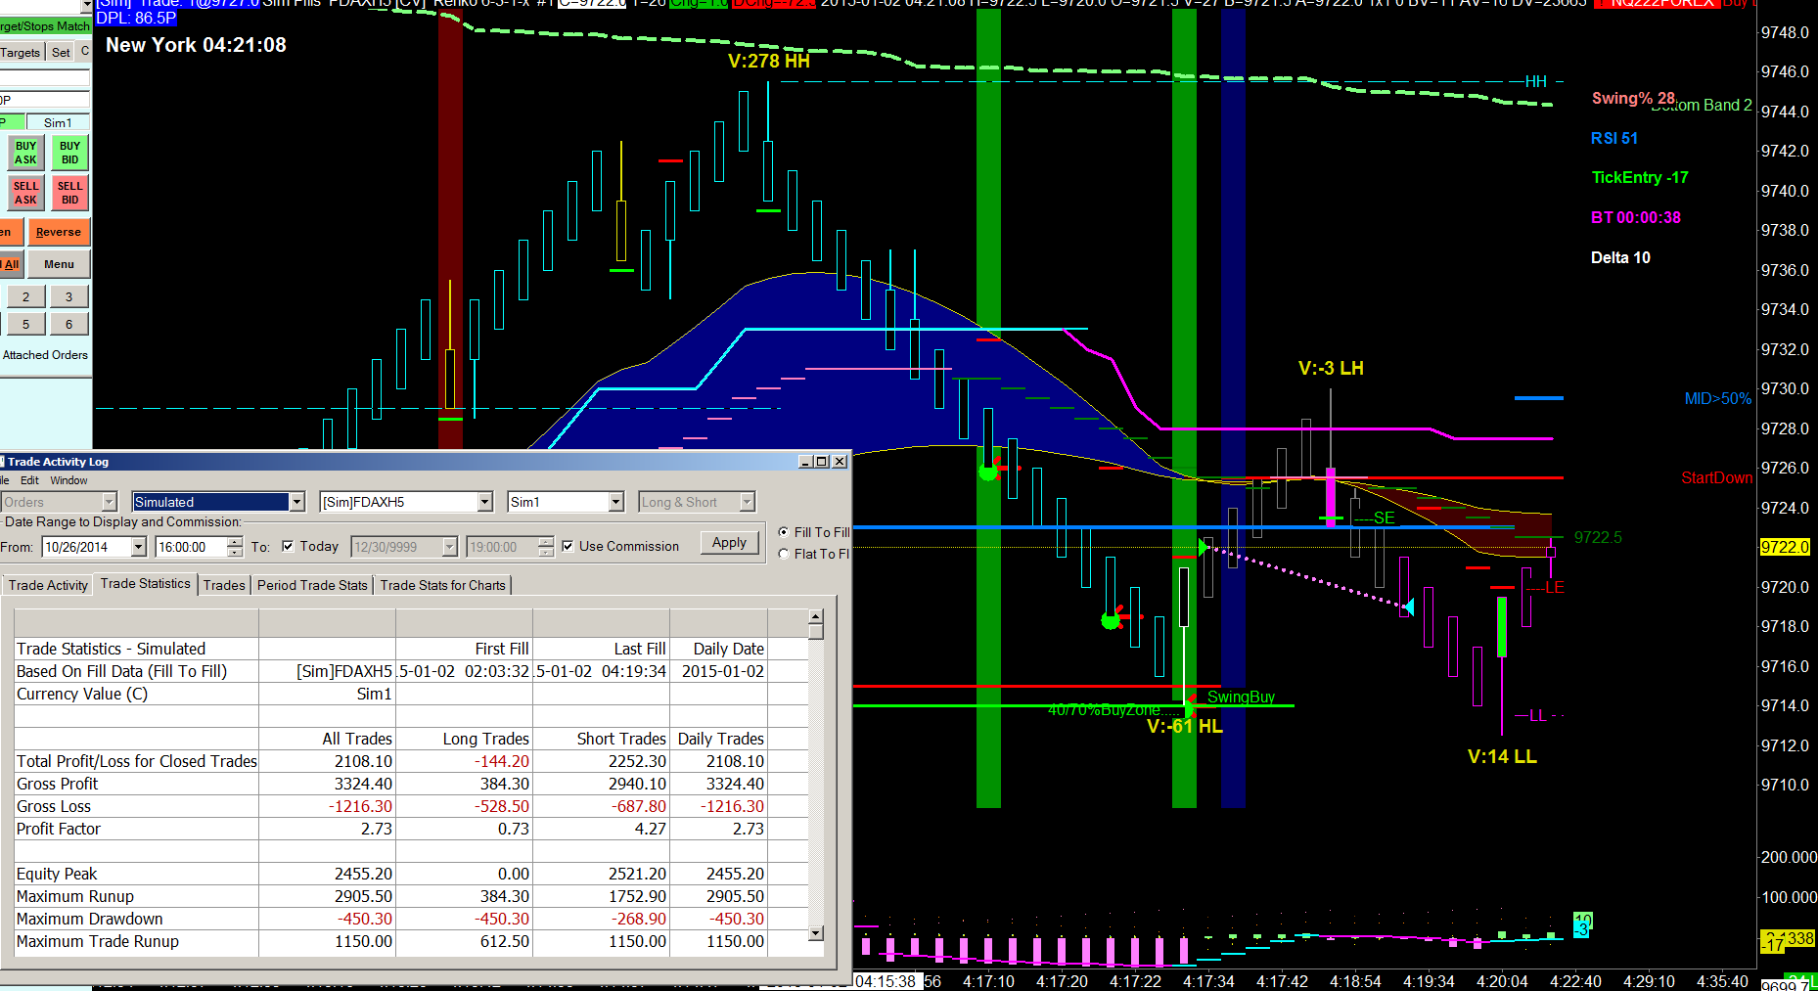
Task: Toggle the Today checkbox
Action: pyautogui.click(x=288, y=546)
